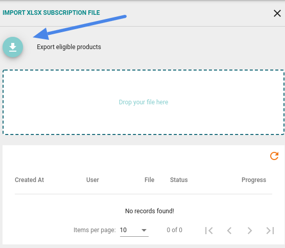Image resolution: width=285 pixels, height=248 pixels.
Task: Click the Progress column header
Action: pyautogui.click(x=254, y=180)
